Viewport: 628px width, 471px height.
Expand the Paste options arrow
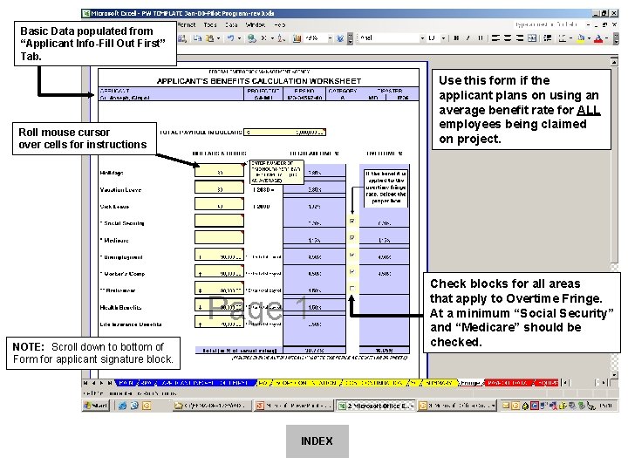coord(218,38)
